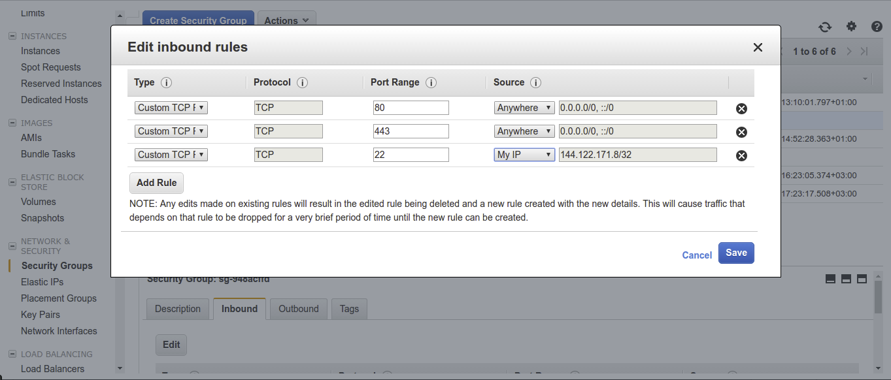
Task: Refresh the security groups list
Action: click(825, 26)
